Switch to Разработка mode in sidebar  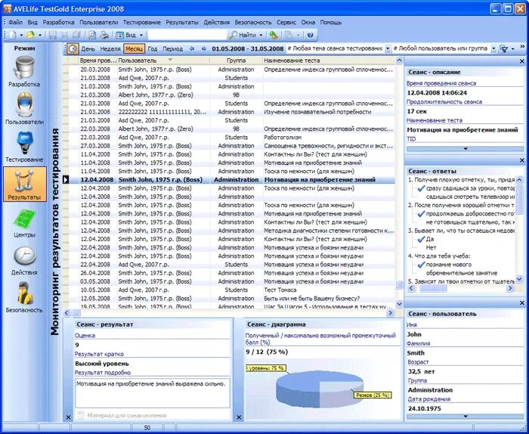coord(24,71)
